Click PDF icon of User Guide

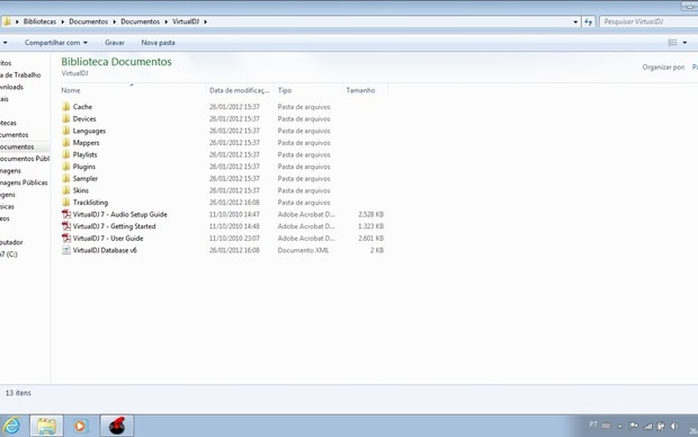coord(66,238)
